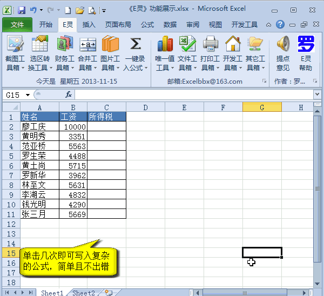This screenshot has height=296, width=324.
Task: Switch to the 插入 ribbon tab
Action: 89,24
